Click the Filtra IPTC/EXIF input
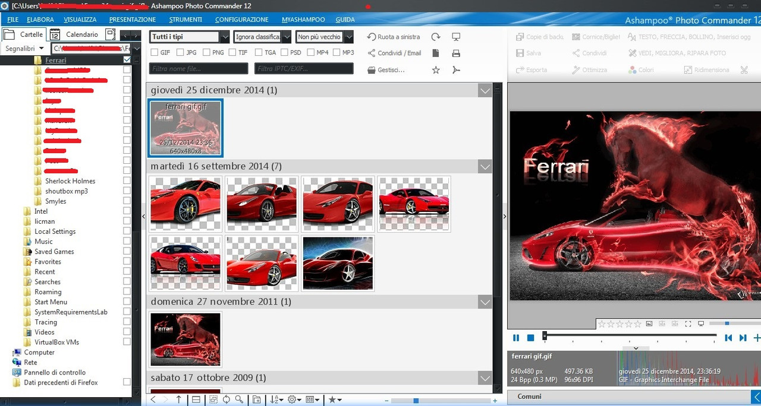 click(x=304, y=69)
